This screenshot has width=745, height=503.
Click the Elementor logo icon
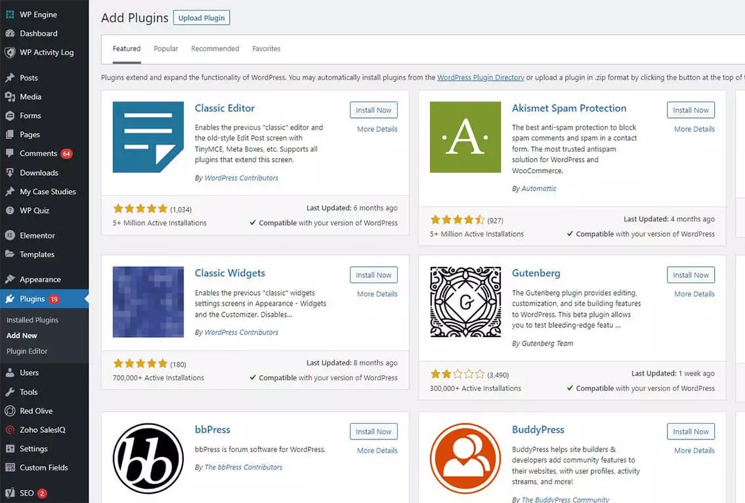10,235
